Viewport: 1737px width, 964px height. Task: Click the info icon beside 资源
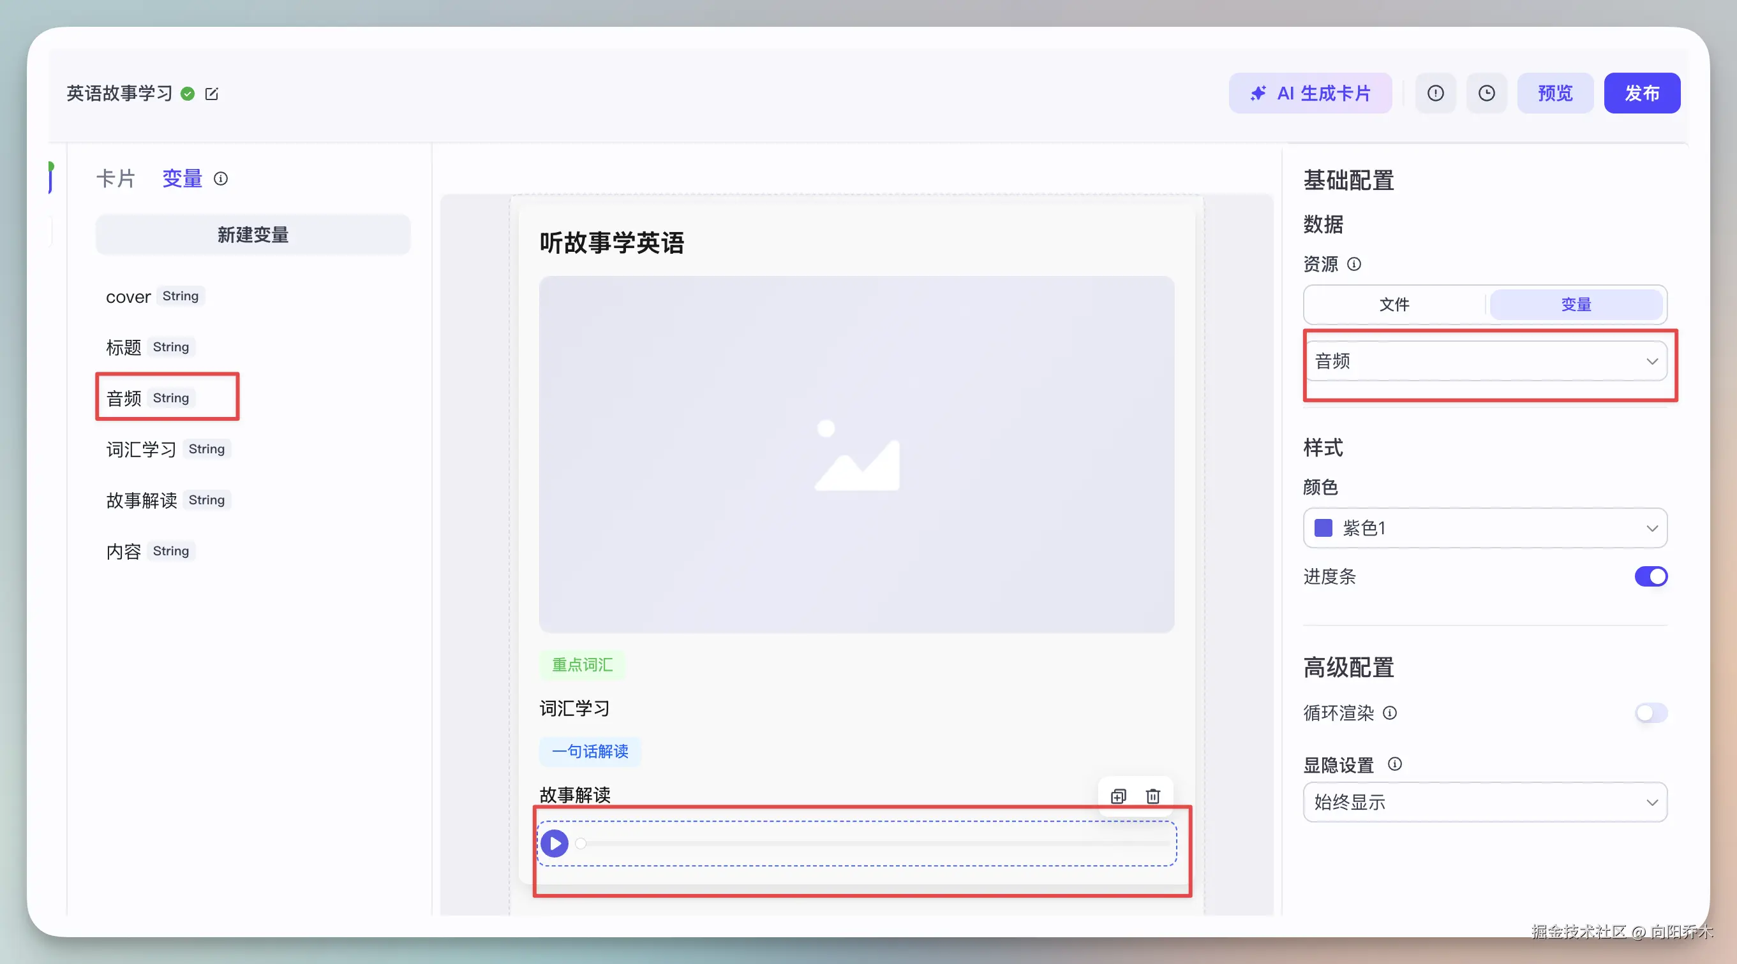[x=1354, y=264]
